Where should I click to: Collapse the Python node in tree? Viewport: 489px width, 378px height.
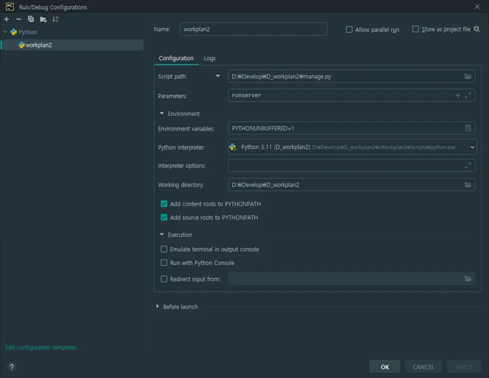5,32
